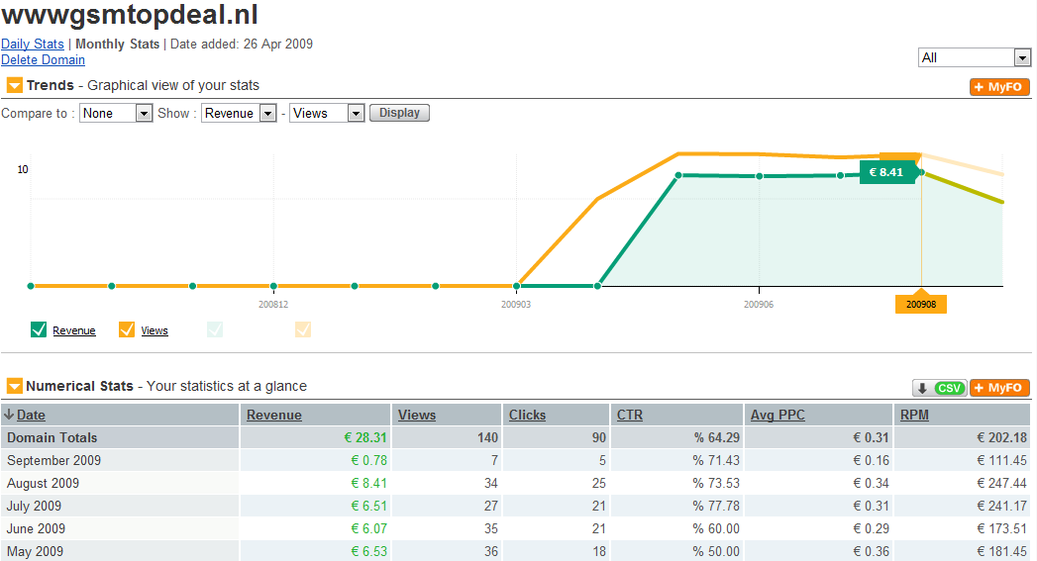Sort the table by Clicks column
Viewport: 1037px width, 561px height.
527,415
